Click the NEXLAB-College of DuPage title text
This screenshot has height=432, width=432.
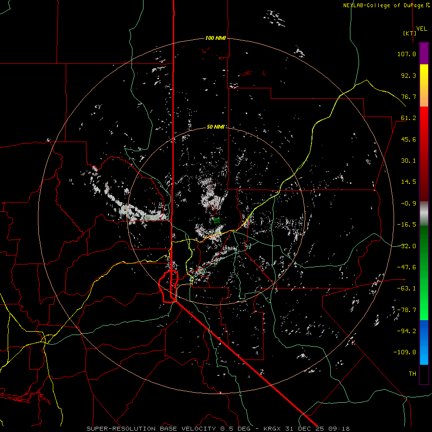tap(386, 5)
